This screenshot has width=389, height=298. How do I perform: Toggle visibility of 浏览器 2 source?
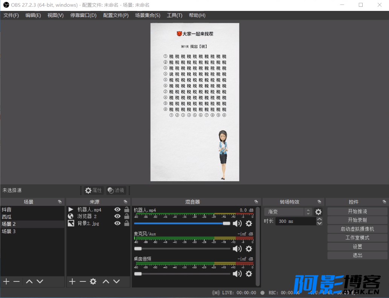[117, 216]
